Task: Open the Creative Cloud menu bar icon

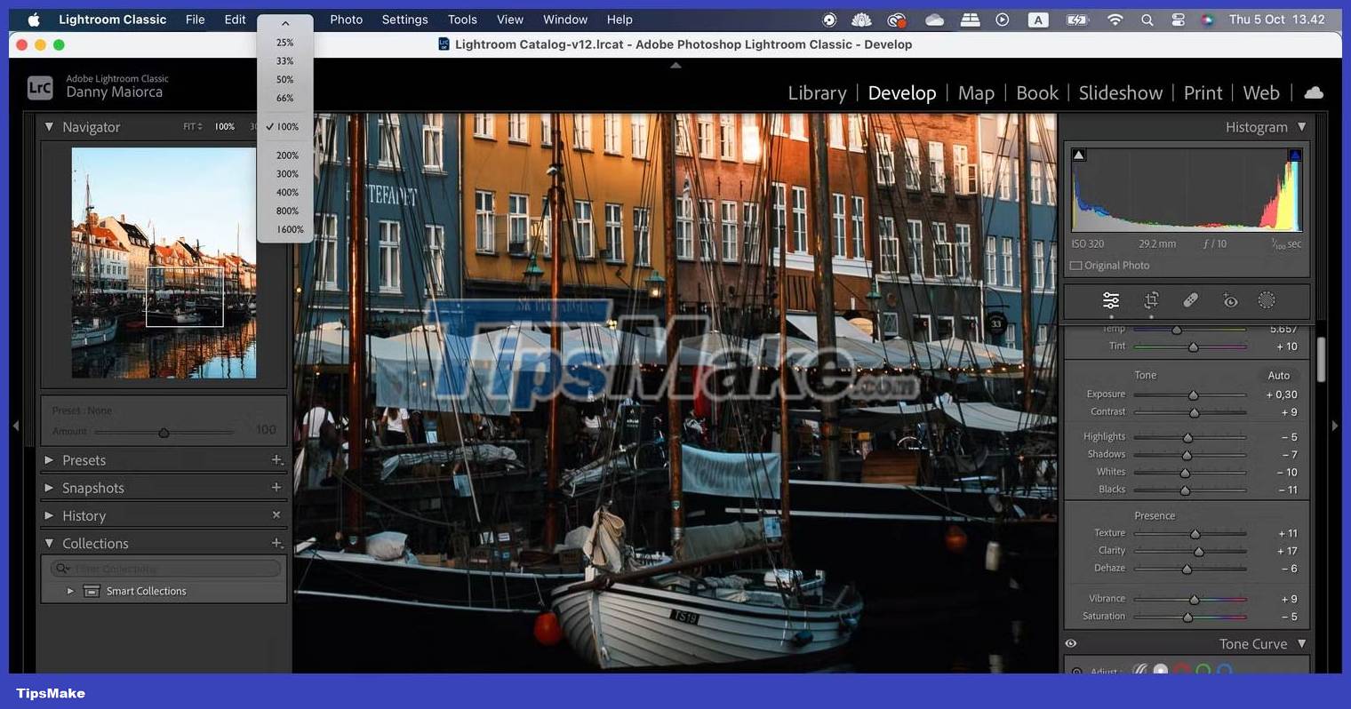Action: [x=897, y=19]
